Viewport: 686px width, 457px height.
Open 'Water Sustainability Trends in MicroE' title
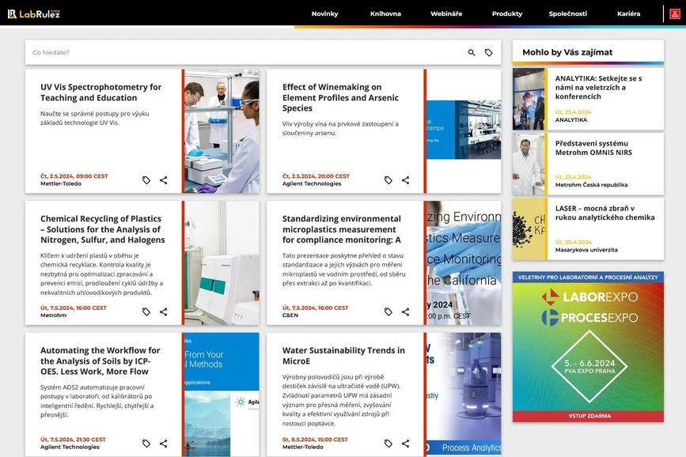click(x=343, y=356)
